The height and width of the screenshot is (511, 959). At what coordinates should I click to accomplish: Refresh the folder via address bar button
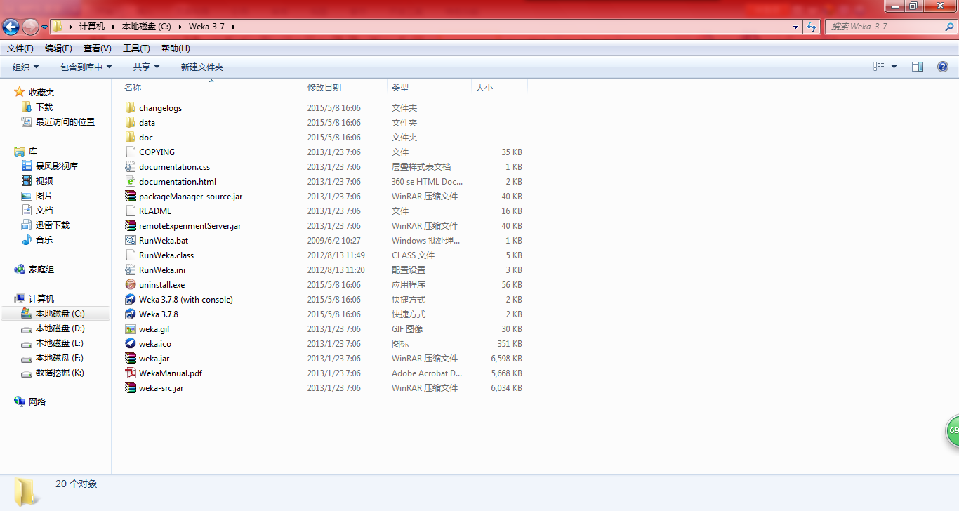coord(812,27)
